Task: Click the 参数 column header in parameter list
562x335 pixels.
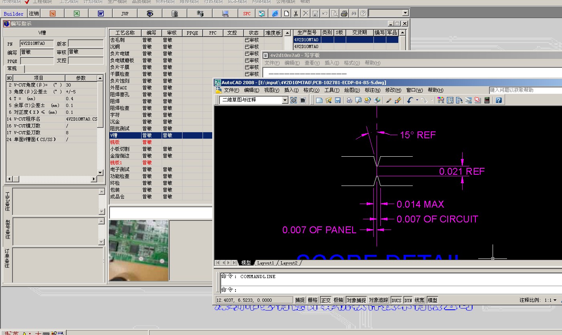Action: click(x=81, y=78)
